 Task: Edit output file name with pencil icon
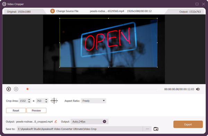(56, 121)
